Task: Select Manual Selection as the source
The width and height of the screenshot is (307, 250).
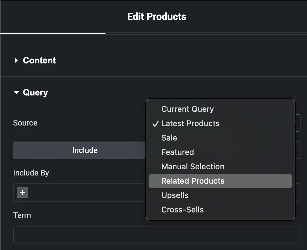Action: pos(193,167)
